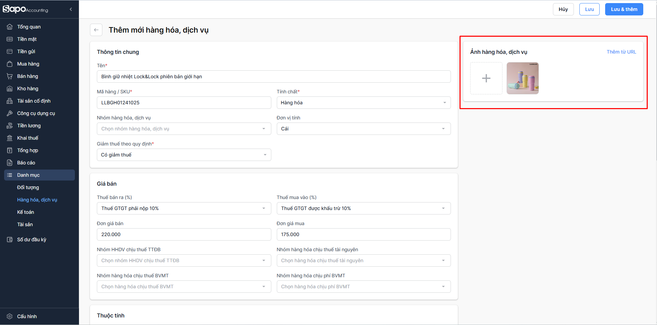This screenshot has width=657, height=325.
Task: Click the Khai thuế bank icon
Action: coord(10,138)
